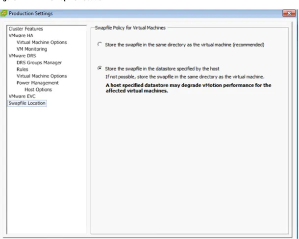Open the VMware HA section
This screenshot has width=299, height=239.
21,35
